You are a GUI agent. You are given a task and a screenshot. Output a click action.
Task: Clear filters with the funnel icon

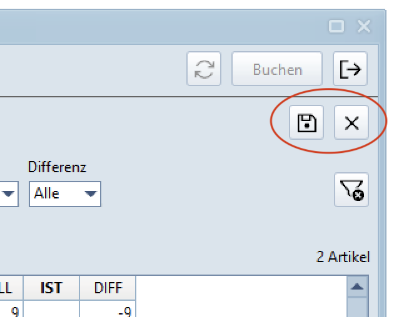pos(351,190)
